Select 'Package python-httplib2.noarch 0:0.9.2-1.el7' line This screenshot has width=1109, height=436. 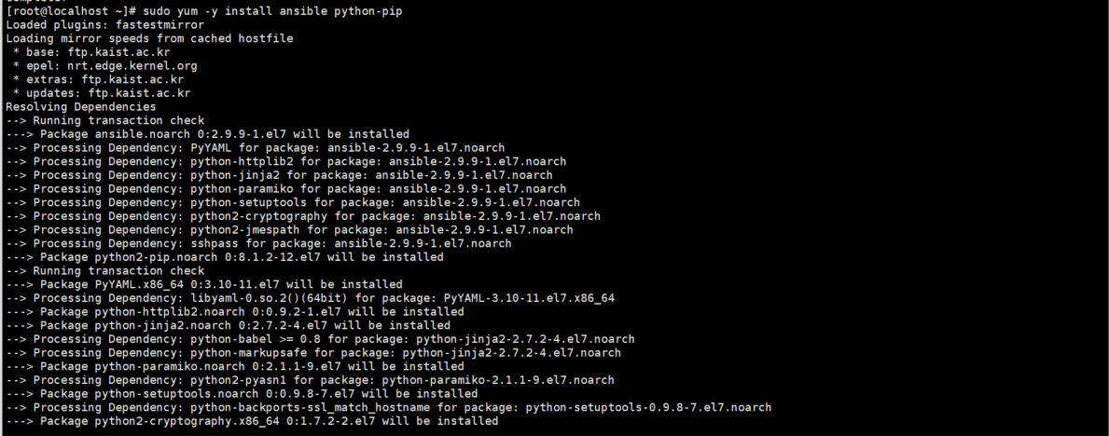[x=235, y=312]
